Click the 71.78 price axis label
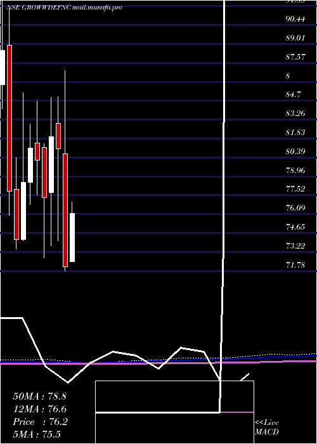Viewport: 317px width, 444px height. pyautogui.click(x=295, y=265)
